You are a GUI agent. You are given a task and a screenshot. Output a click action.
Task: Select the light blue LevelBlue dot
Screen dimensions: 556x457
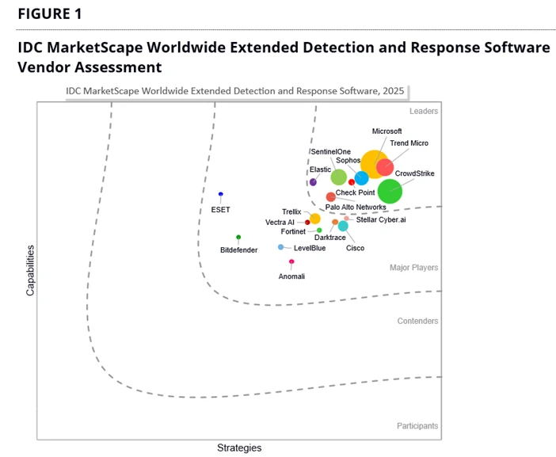[281, 247]
